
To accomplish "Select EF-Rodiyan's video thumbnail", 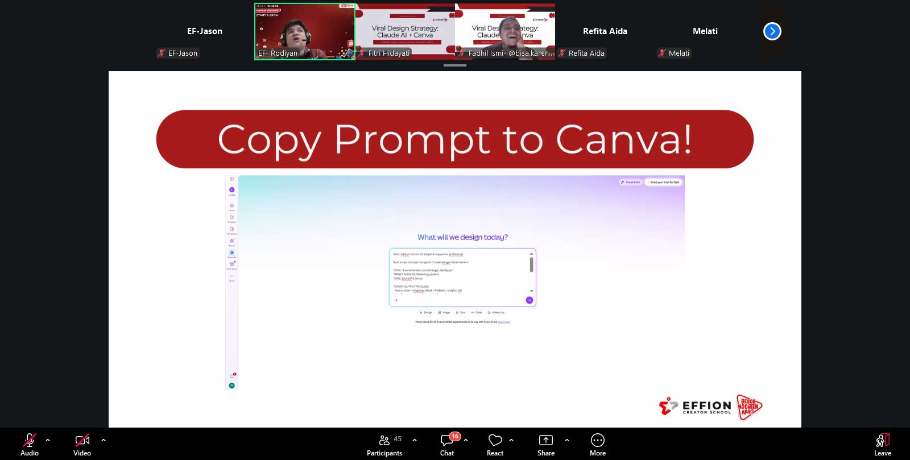I will click(305, 31).
